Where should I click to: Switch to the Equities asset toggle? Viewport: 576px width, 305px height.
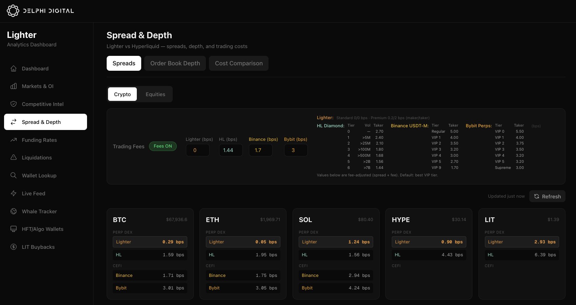click(x=155, y=94)
